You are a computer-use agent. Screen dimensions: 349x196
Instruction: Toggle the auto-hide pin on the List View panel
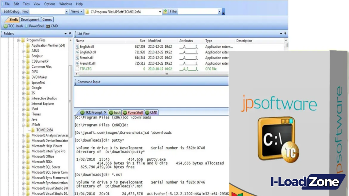pos(285,34)
